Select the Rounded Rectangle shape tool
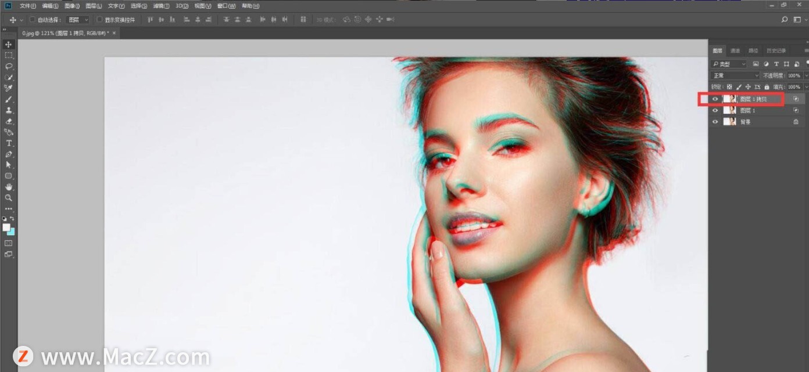809x372 pixels. point(8,176)
